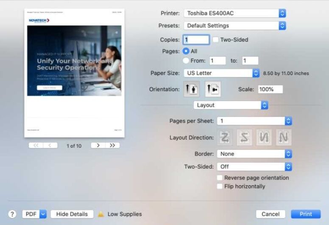This screenshot has height=225, width=329.
Task: Select the From page range radio button
Action: pyautogui.click(x=186, y=60)
